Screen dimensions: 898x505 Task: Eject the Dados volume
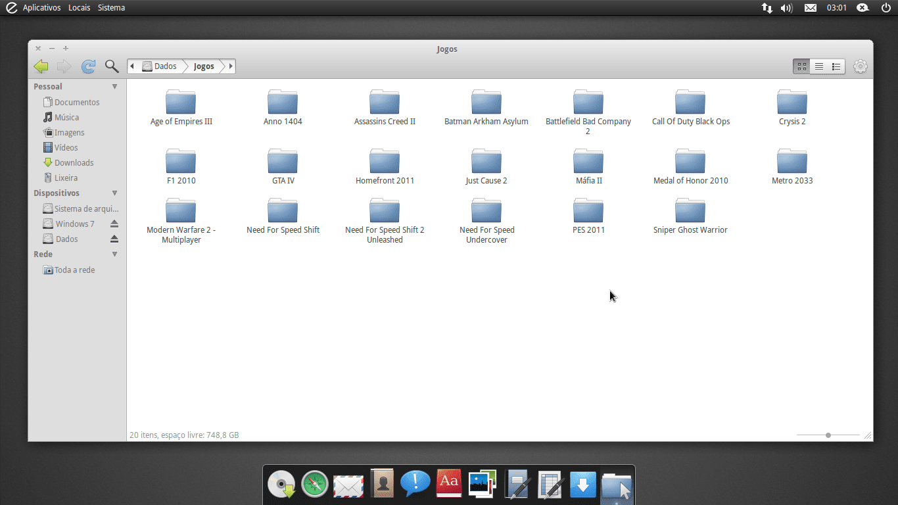pos(114,239)
